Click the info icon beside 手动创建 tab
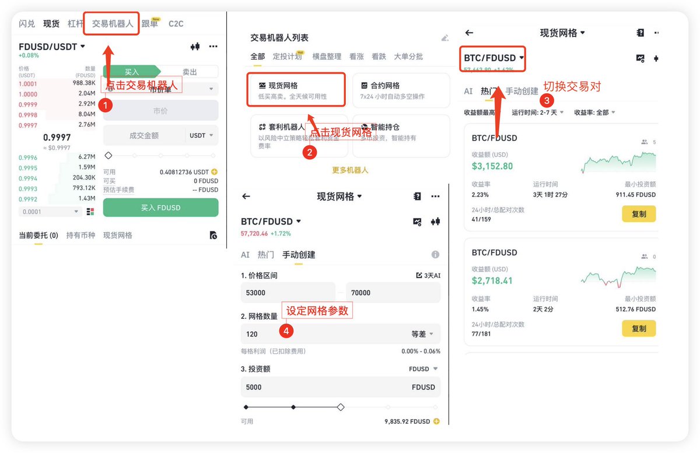Screen dimensions: 700x453 pyautogui.click(x=435, y=255)
